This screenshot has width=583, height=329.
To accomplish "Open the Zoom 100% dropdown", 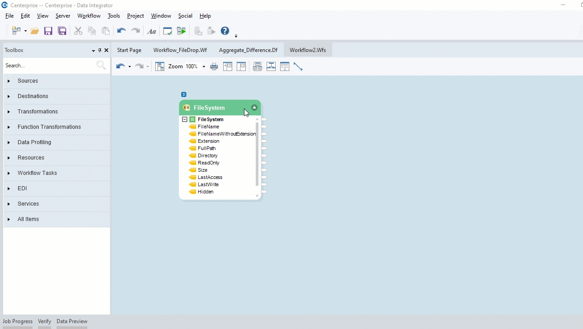I will point(204,66).
